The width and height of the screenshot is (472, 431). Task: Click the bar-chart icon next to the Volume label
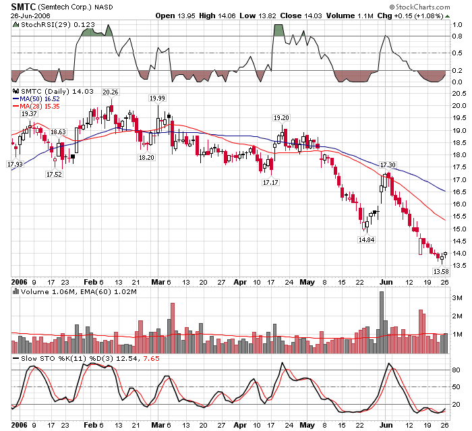coord(16,291)
